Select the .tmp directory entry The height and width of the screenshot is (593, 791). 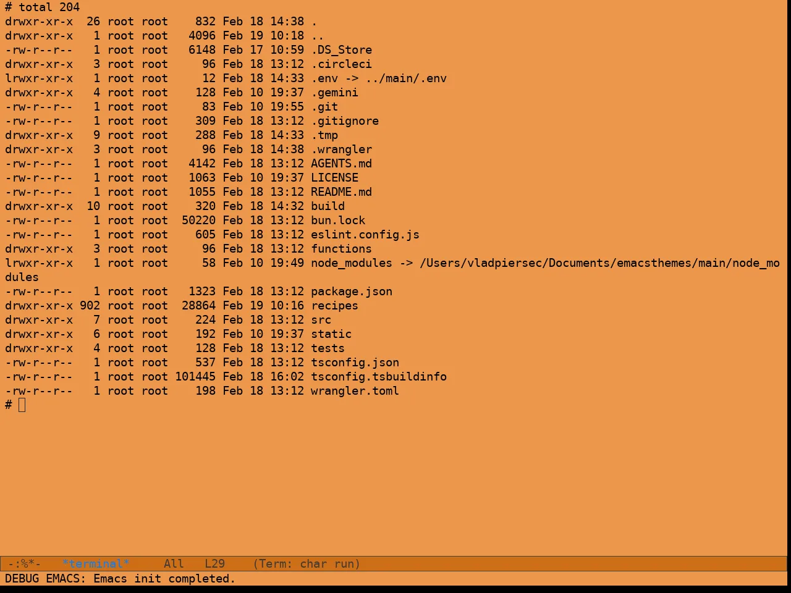324,135
